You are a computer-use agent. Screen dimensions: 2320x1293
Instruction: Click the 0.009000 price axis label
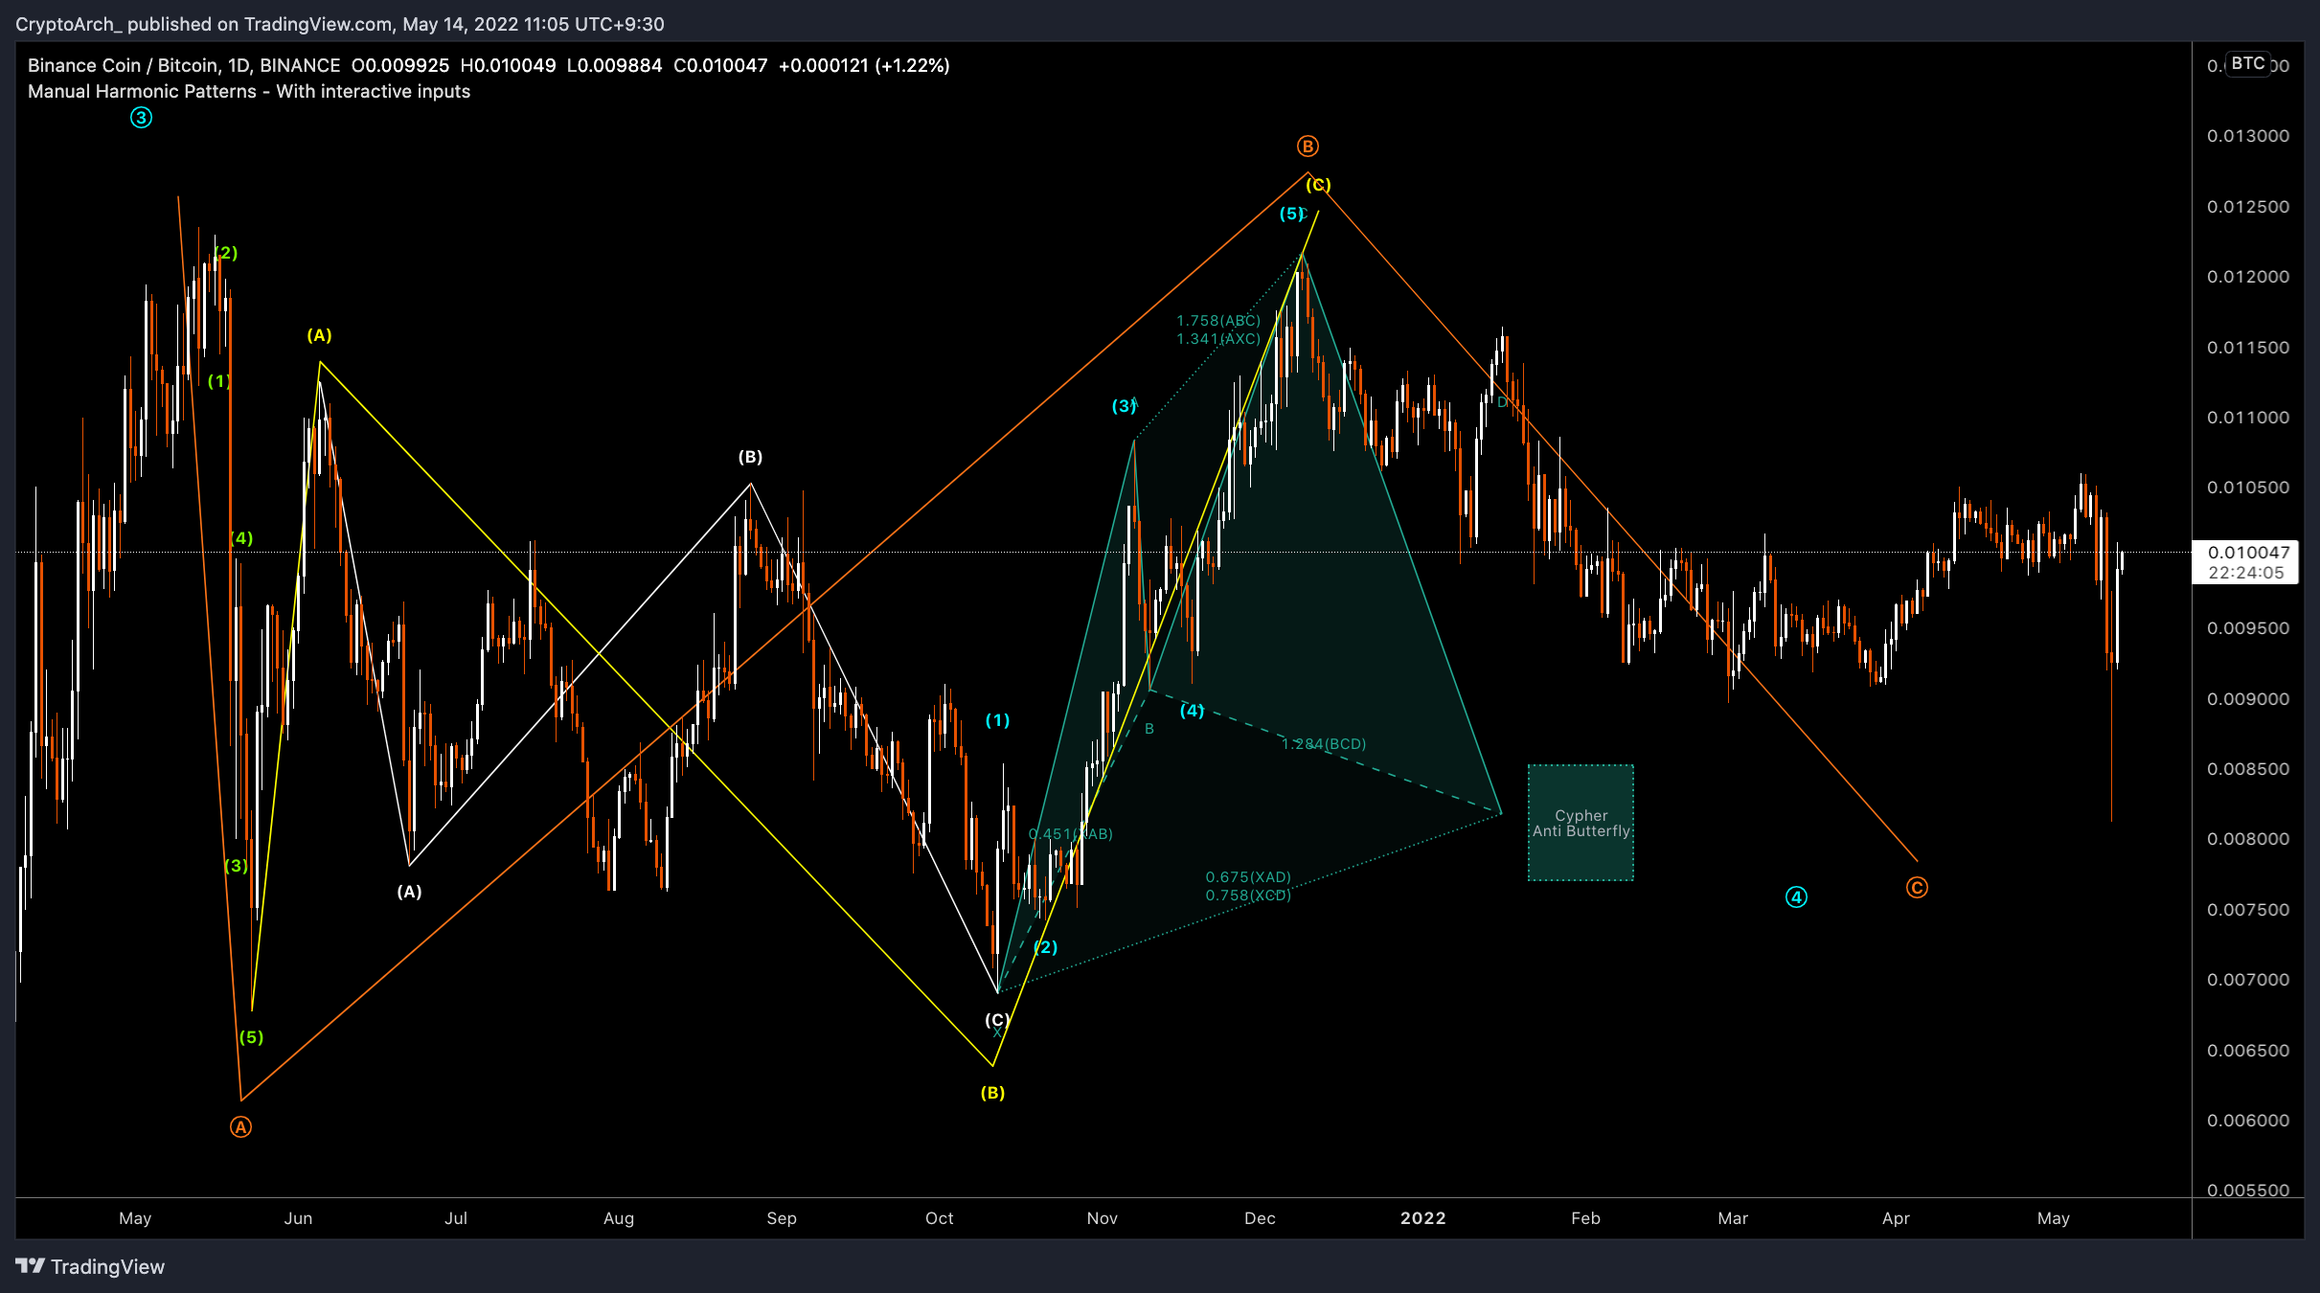2247,699
